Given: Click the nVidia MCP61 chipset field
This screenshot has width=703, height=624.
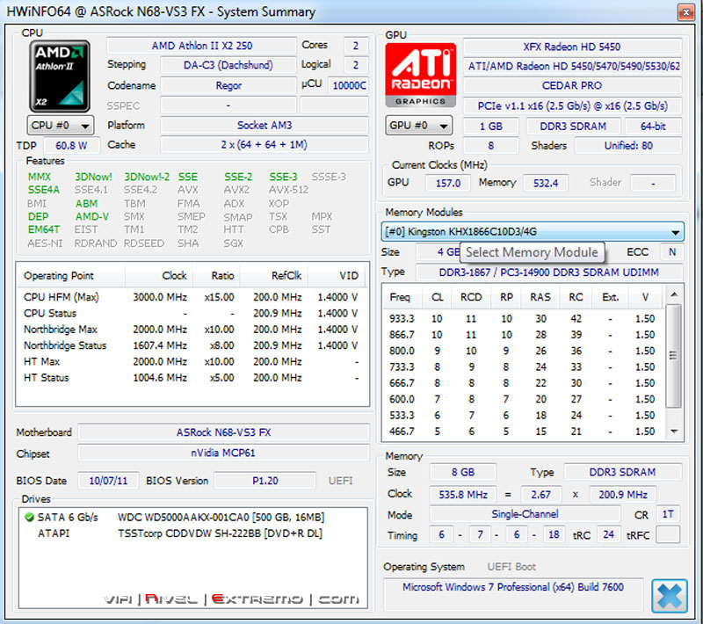Looking at the screenshot, I should (x=224, y=453).
